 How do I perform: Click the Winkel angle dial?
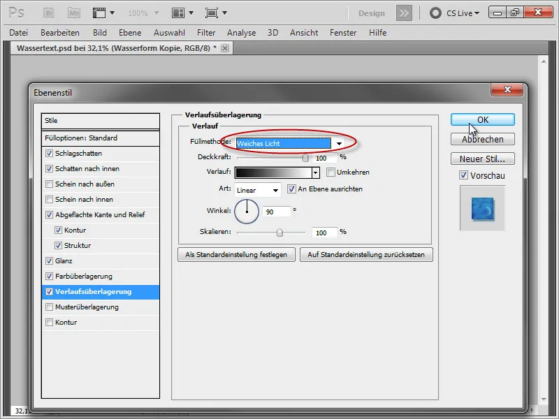click(x=247, y=212)
